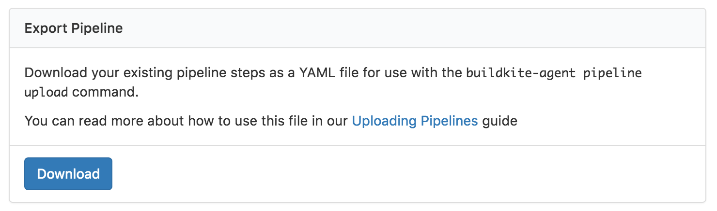Click the word "Pipeline" in the panel heading

(x=97, y=28)
